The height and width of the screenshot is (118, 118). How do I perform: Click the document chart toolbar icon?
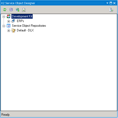(24, 10)
